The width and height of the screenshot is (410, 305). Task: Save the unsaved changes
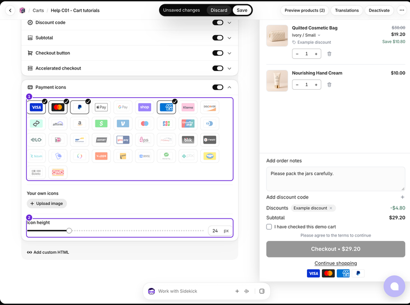pos(242,10)
